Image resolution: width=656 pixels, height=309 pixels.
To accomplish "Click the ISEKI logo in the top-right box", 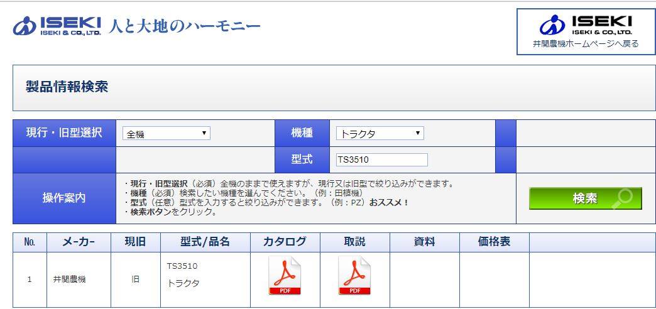I will 585,24.
